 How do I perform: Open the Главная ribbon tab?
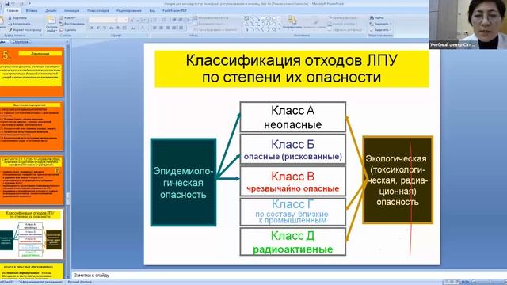[13, 10]
